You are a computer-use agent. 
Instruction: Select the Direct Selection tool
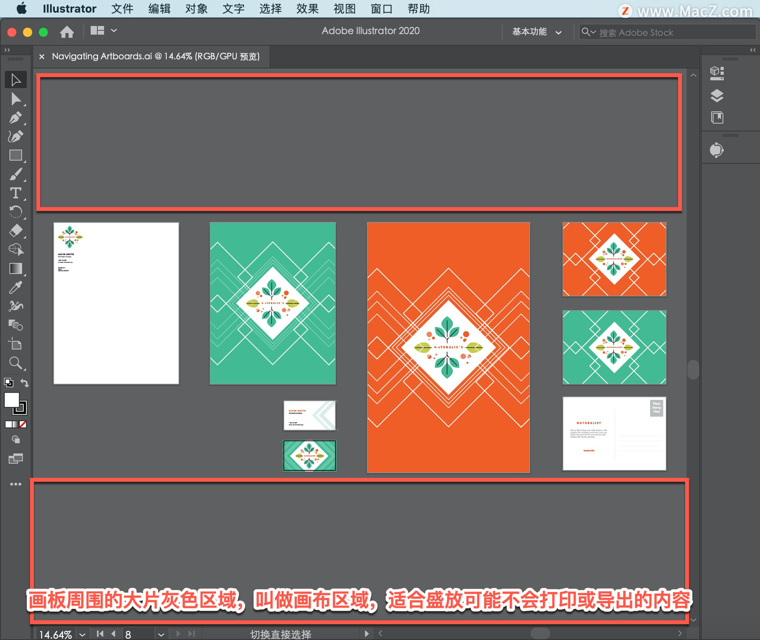pyautogui.click(x=15, y=99)
